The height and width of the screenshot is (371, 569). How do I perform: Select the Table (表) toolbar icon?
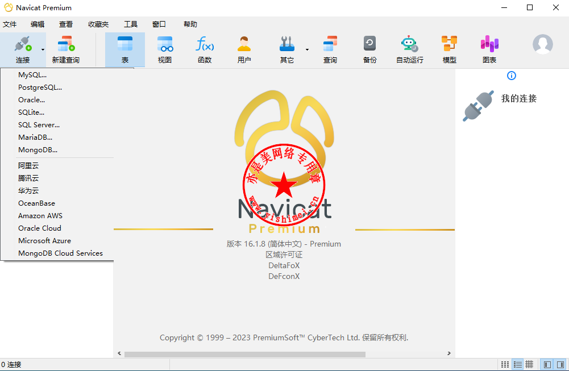click(125, 44)
